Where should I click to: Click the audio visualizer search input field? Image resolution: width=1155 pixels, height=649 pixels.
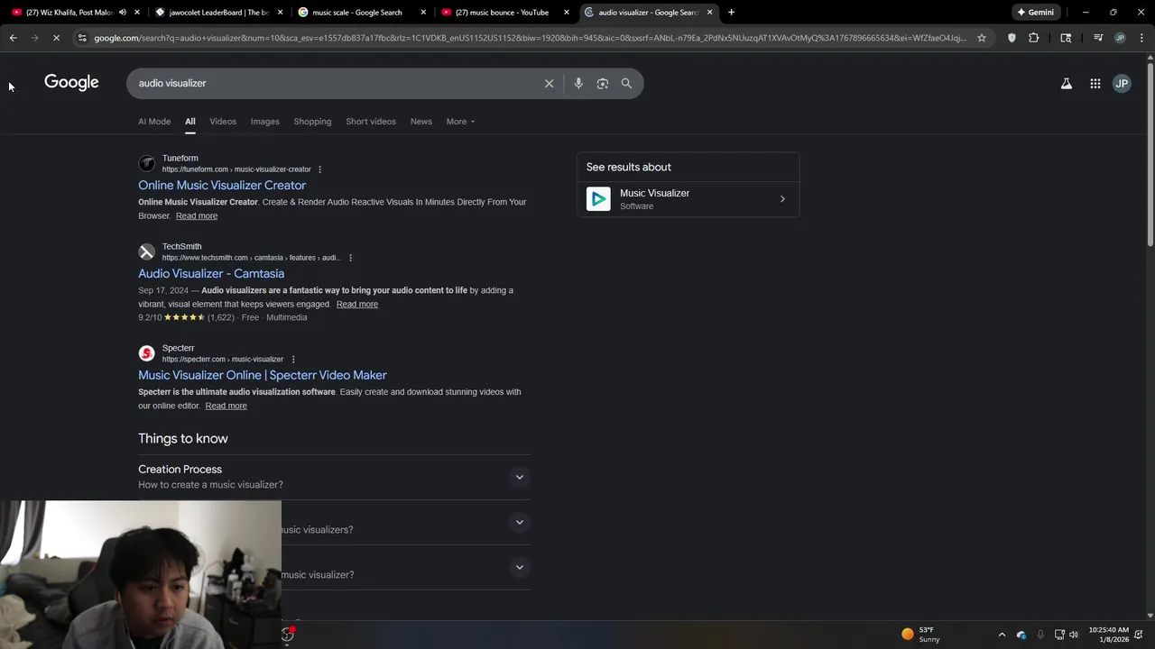334,83
